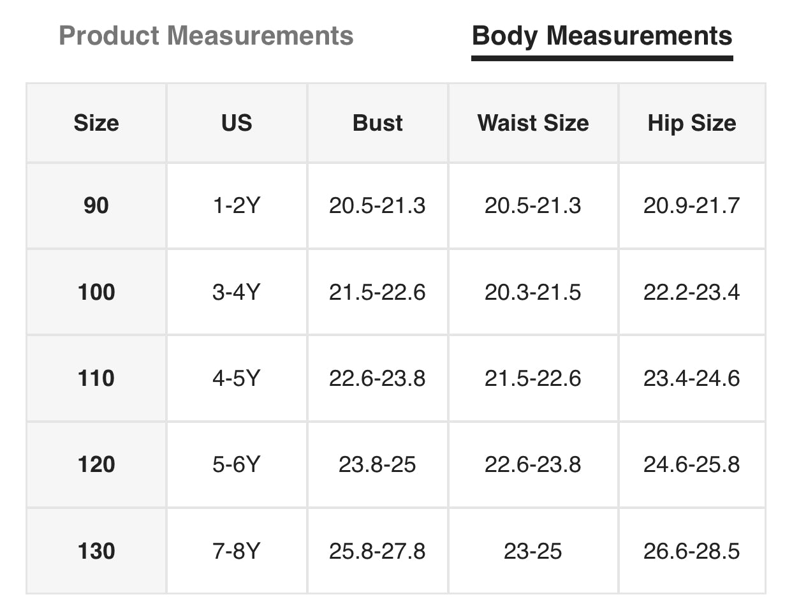Screen dimensions: 792x597
Task: Select the size 120 row label
Action: click(x=96, y=464)
